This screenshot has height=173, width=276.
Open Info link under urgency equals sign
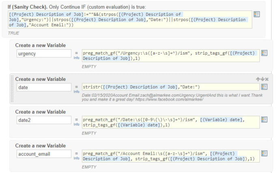point(76,58)
